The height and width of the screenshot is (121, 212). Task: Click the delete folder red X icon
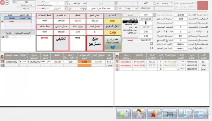154,114
